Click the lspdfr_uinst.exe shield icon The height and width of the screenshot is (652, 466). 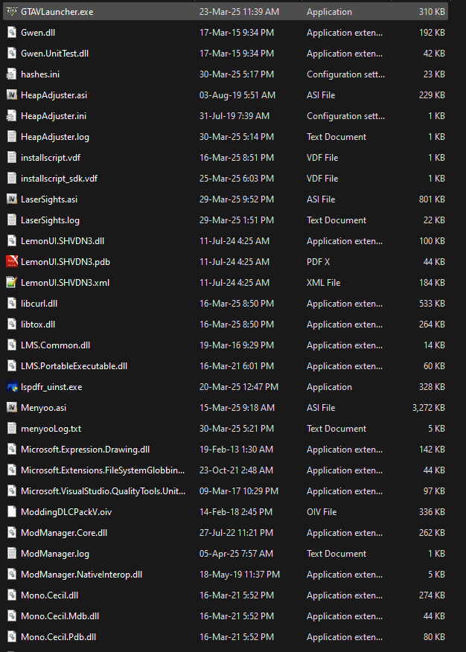click(x=12, y=387)
